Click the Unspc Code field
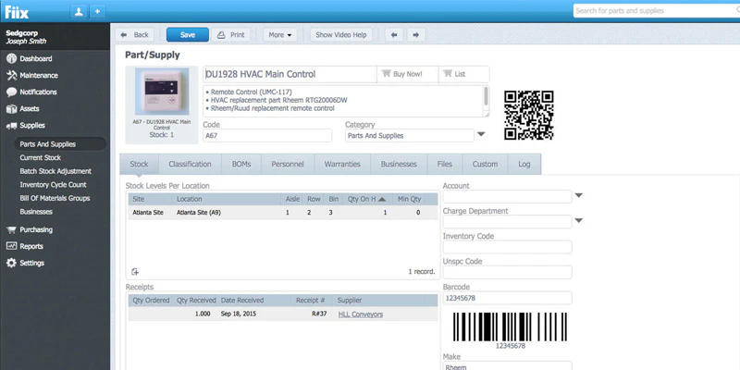This screenshot has width=740, height=370. pos(507,272)
